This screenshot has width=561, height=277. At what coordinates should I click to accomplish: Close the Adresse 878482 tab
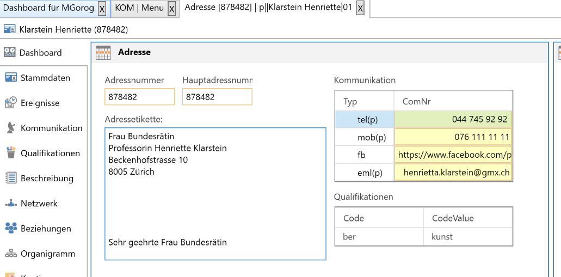coord(360,9)
